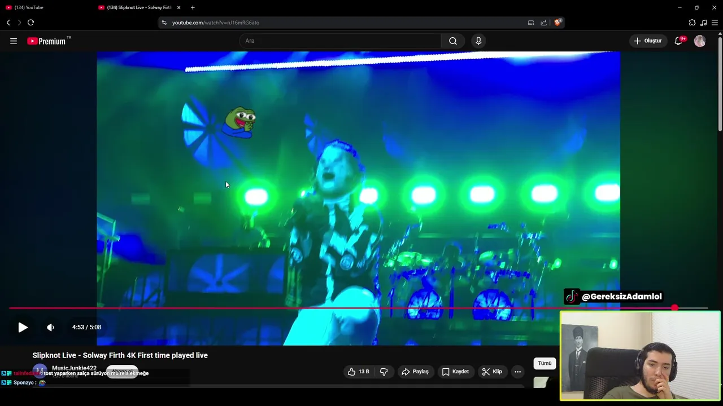The width and height of the screenshot is (723, 406).
Task: Open the media control music note icon
Action: pos(703,23)
